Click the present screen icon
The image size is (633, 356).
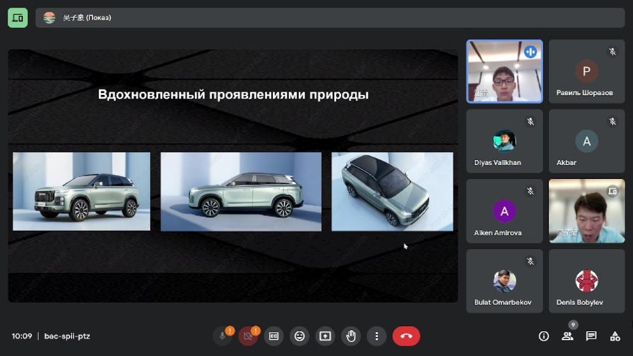click(325, 336)
